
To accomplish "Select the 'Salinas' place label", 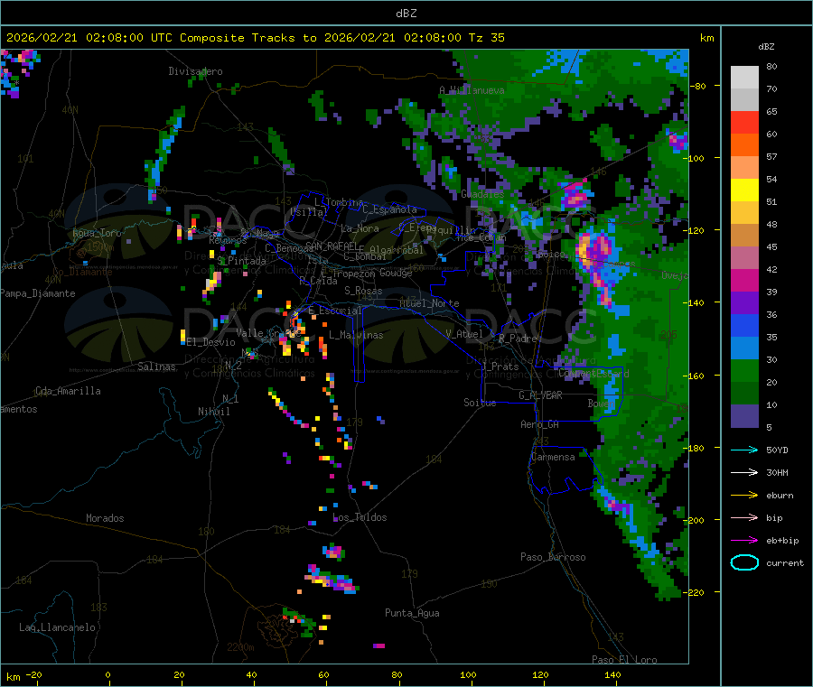I will (156, 367).
